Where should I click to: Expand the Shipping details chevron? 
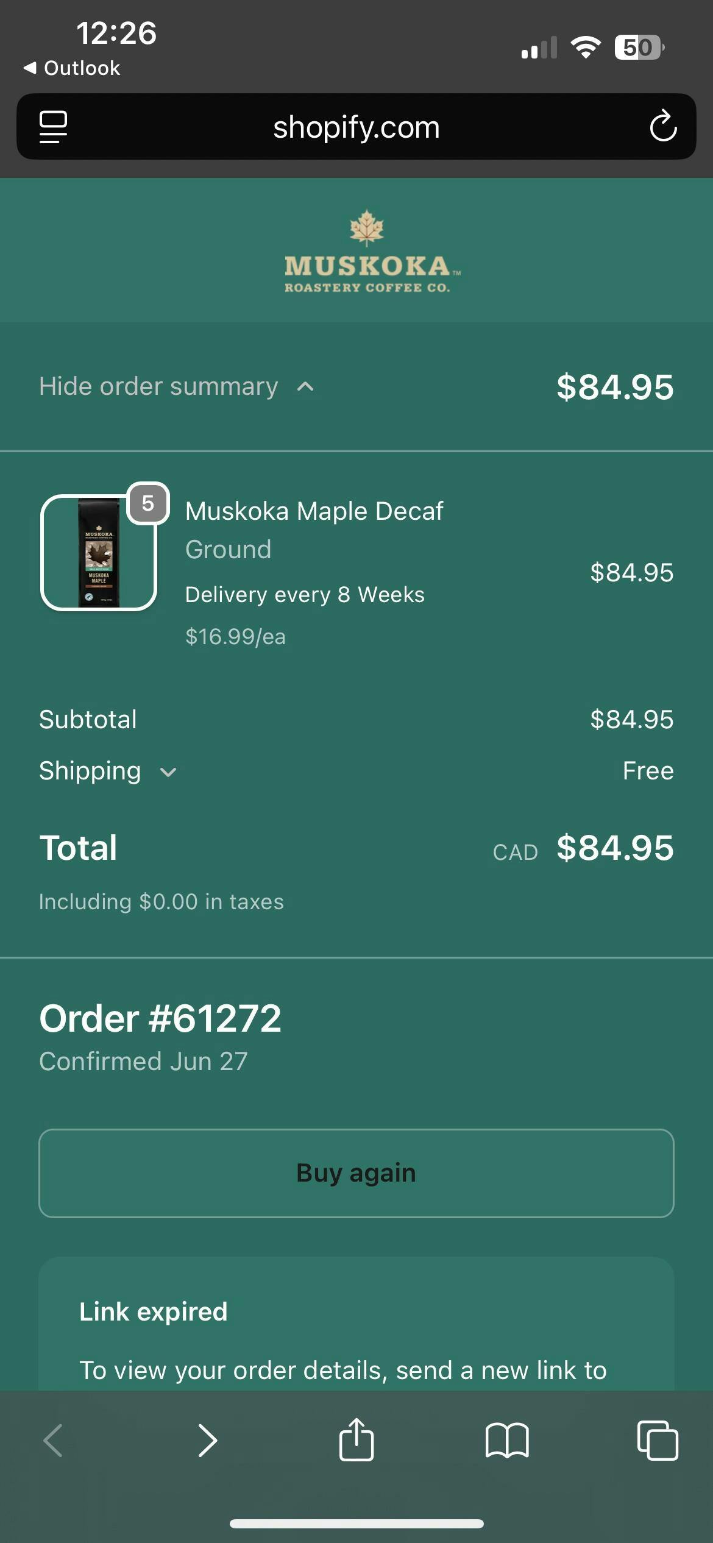tap(168, 772)
